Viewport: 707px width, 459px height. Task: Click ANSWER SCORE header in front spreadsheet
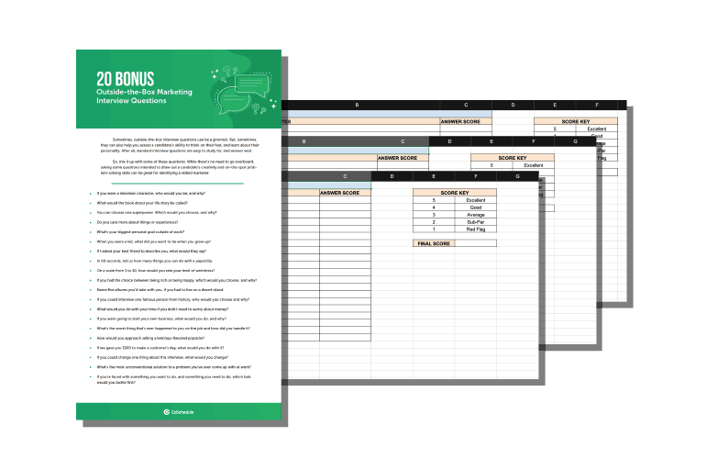click(x=345, y=193)
